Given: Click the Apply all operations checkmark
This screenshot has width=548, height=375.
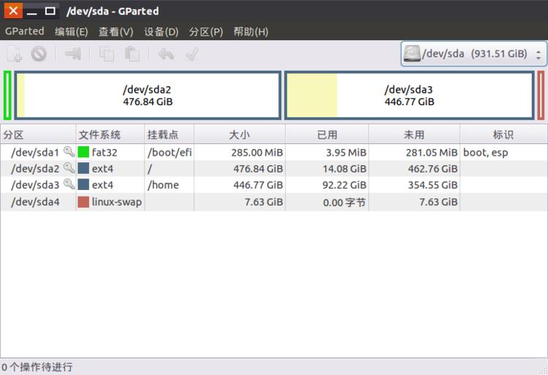Looking at the screenshot, I should pyautogui.click(x=192, y=53).
